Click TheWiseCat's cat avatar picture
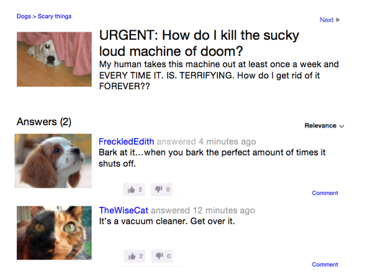Image resolution: width=388 pixels, height=280 pixels. coord(54,233)
